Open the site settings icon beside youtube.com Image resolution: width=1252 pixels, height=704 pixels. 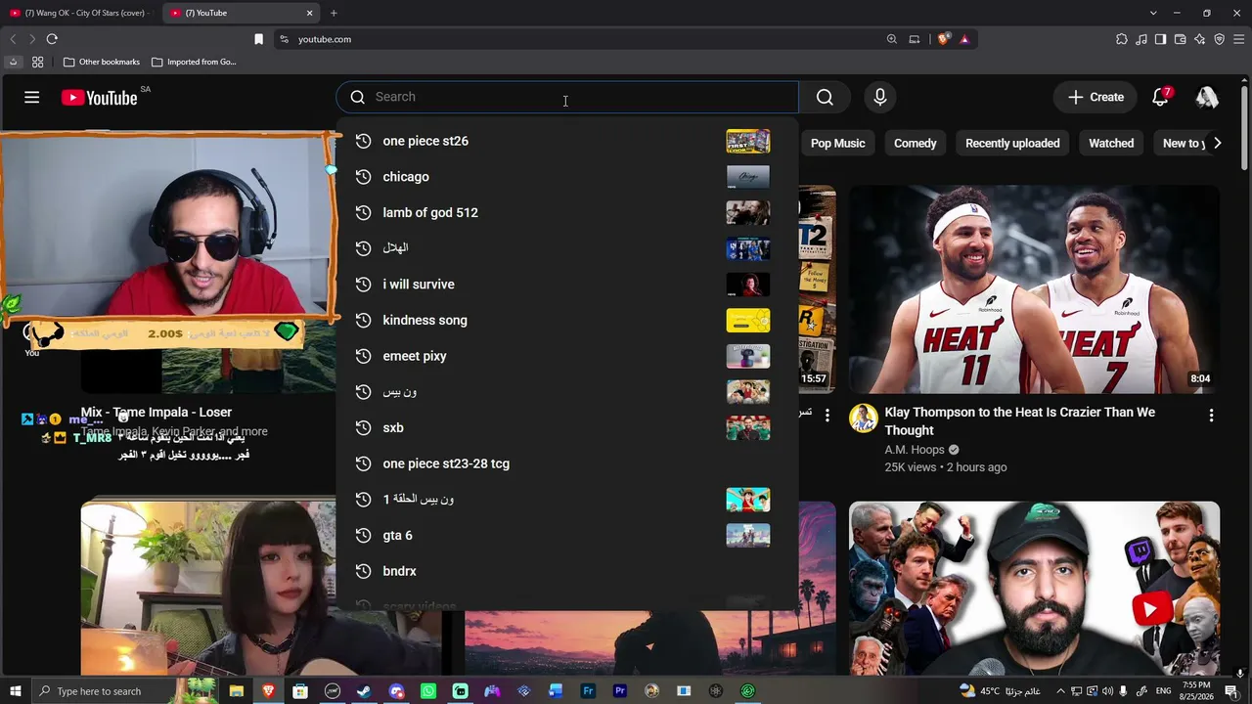pyautogui.click(x=284, y=39)
